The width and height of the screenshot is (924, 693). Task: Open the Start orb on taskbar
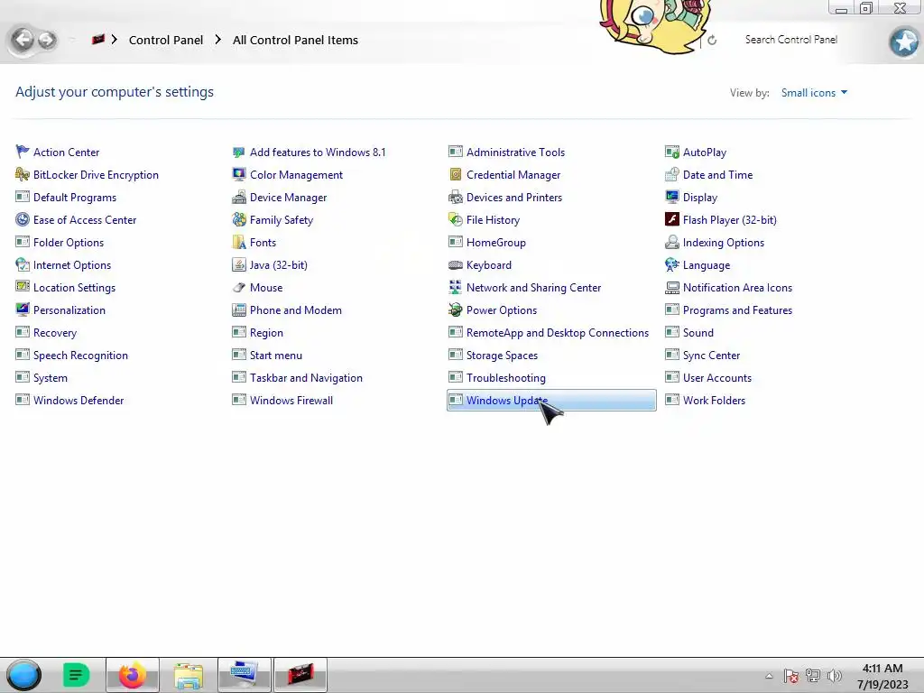pyautogui.click(x=23, y=675)
